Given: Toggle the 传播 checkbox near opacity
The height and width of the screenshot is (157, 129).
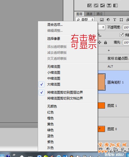Looking at the screenshot, I should pyautogui.click(x=121, y=35).
